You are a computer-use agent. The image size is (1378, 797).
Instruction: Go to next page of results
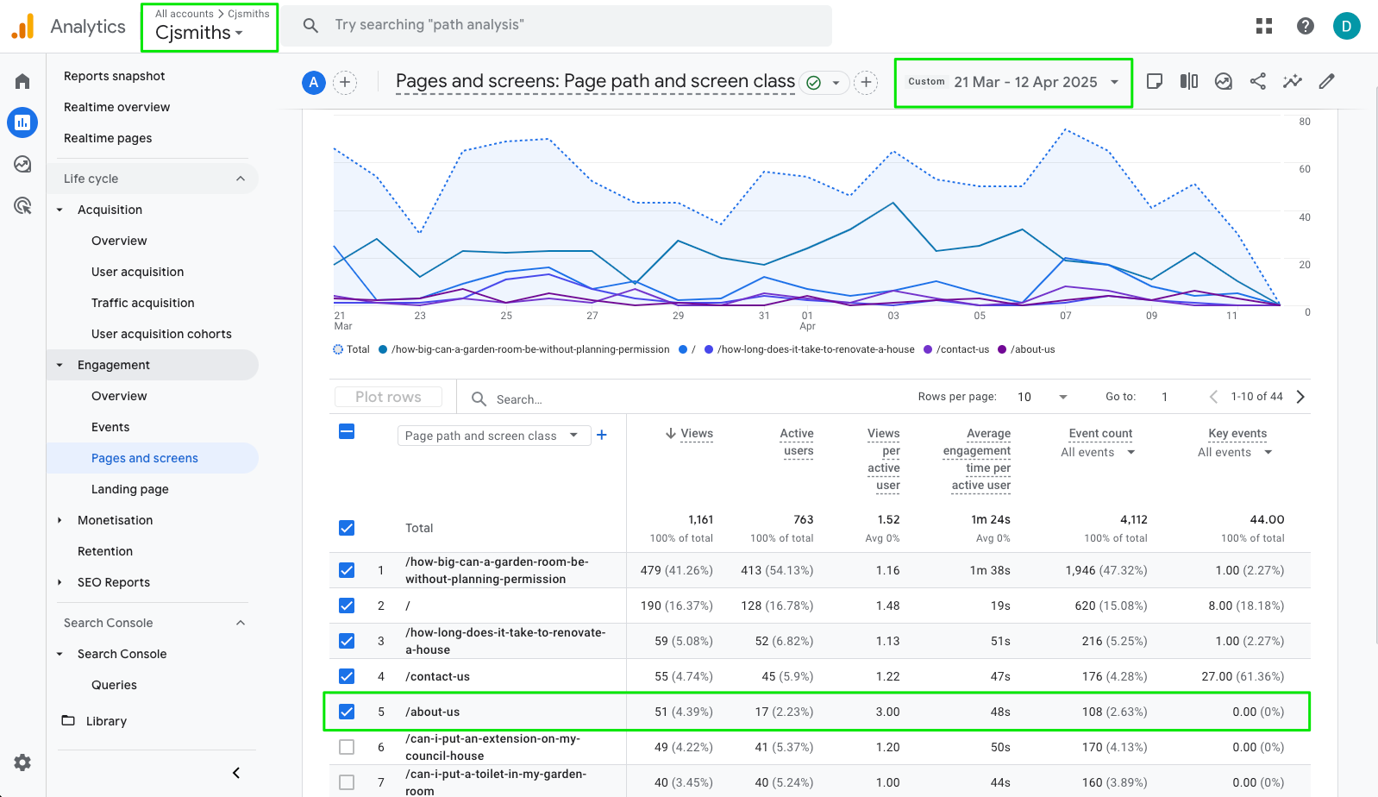(x=1300, y=397)
